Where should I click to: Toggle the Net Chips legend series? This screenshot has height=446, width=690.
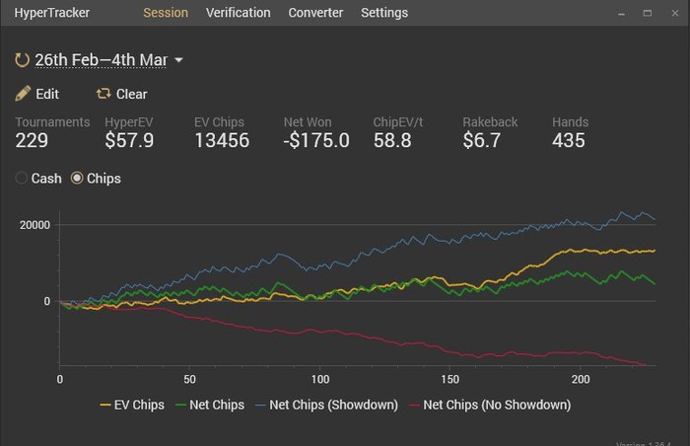click(x=209, y=405)
